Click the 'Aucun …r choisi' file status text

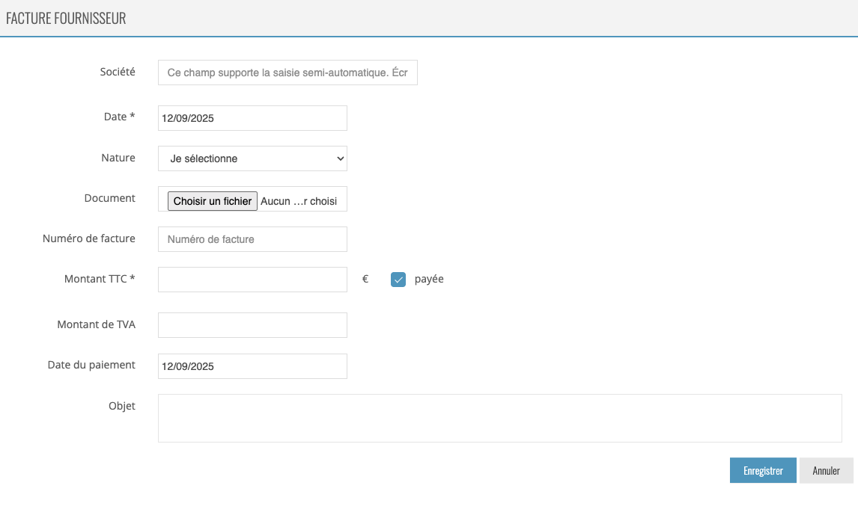pyautogui.click(x=299, y=201)
